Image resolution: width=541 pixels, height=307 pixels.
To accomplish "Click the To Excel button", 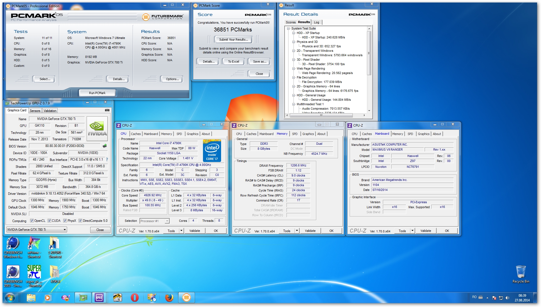I will 233,62.
